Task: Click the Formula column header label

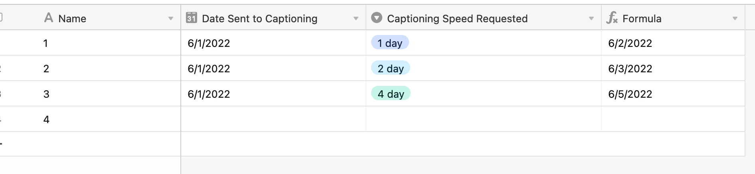Action: (642, 19)
